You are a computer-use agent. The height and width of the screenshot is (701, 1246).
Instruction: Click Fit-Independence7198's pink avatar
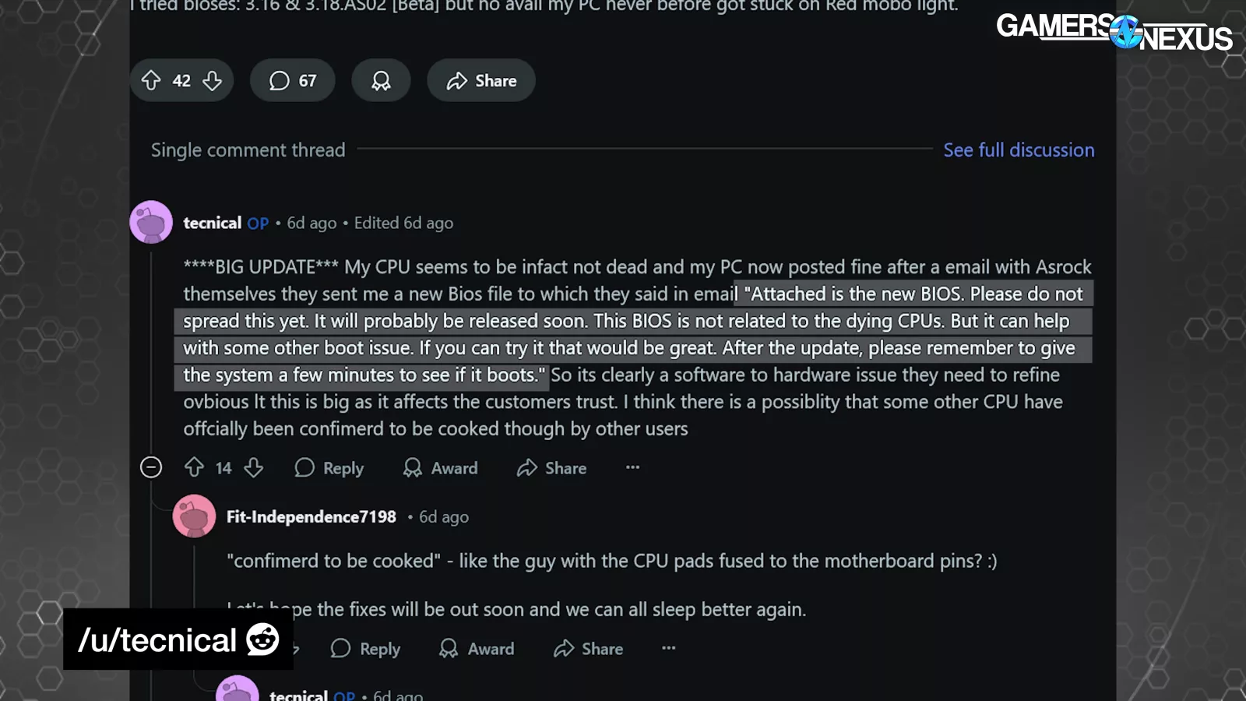[194, 516]
